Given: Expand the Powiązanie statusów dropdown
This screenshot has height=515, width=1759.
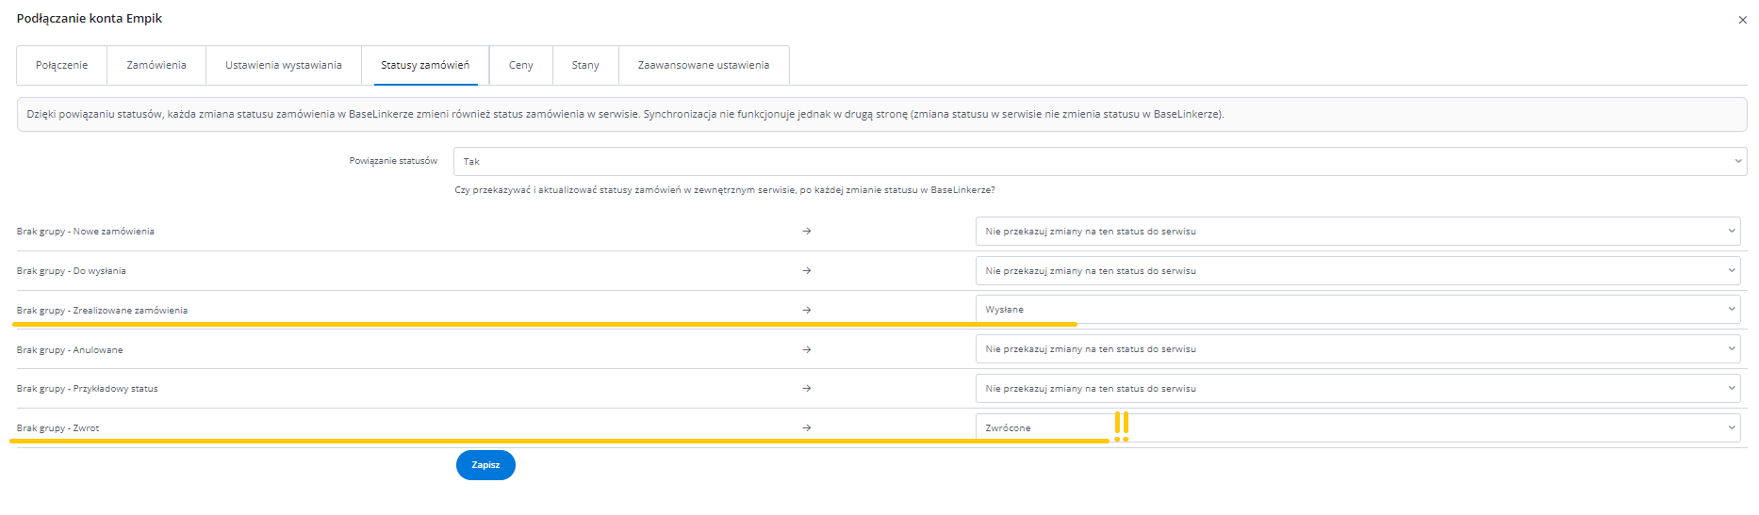Looking at the screenshot, I should tap(1099, 161).
